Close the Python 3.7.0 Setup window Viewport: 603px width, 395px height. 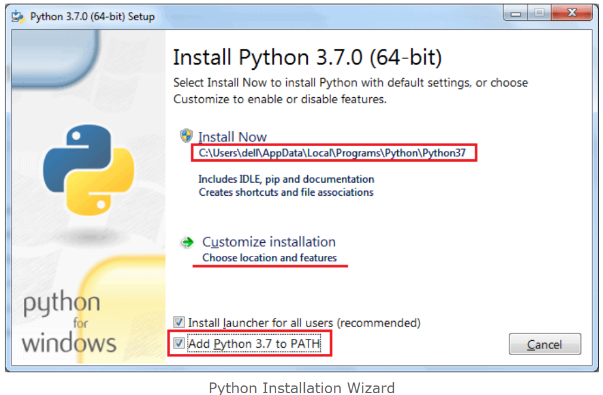point(572,14)
